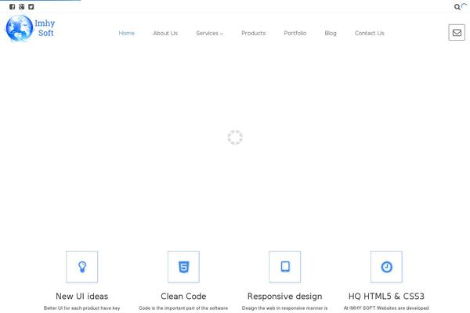Screen dimensions: 470x313
Task: Click the lightbulb New UI ideas icon
Action: tap(81, 267)
